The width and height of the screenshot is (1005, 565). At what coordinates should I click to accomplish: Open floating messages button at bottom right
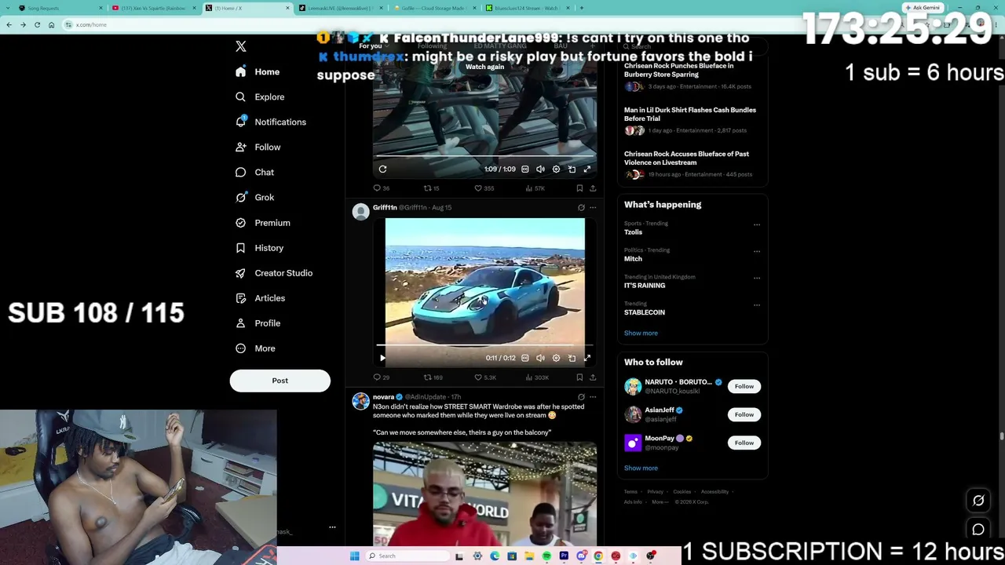978,530
